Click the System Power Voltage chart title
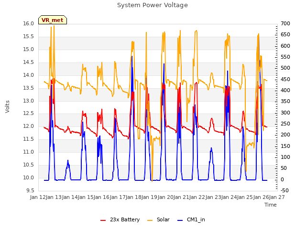The height and width of the screenshot is (229, 306). coord(153,5)
